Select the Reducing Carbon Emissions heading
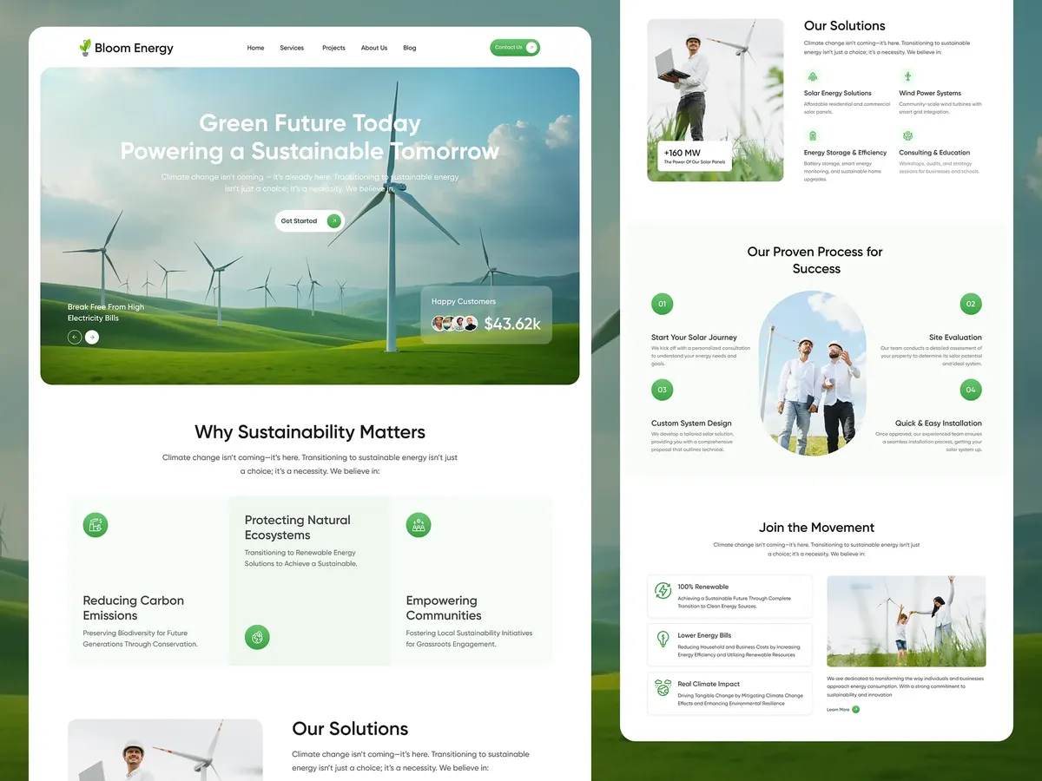 click(134, 607)
